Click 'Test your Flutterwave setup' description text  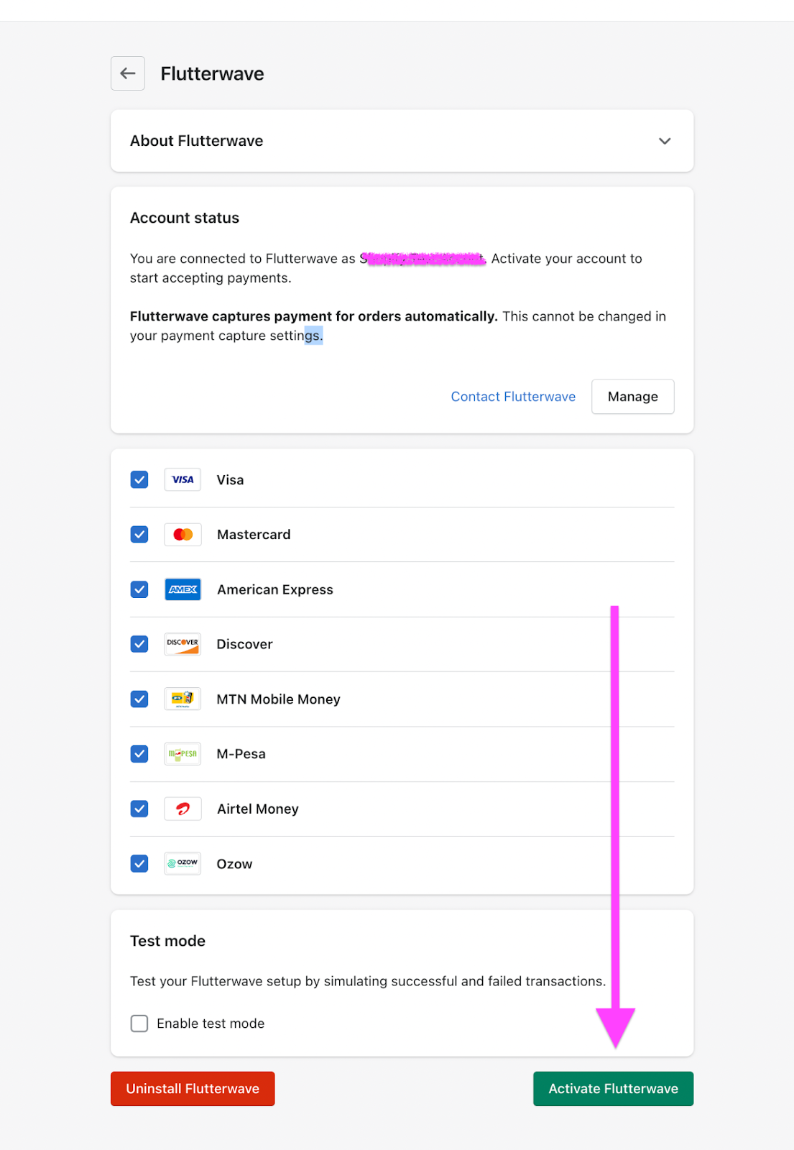coord(368,981)
